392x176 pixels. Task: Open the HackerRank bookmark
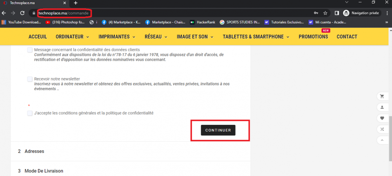pyautogui.click(x=202, y=22)
